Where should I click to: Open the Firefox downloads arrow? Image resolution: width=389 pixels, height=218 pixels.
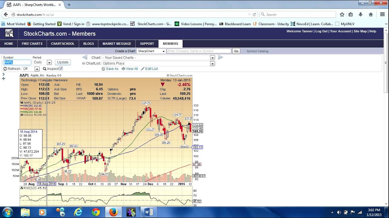360,15
